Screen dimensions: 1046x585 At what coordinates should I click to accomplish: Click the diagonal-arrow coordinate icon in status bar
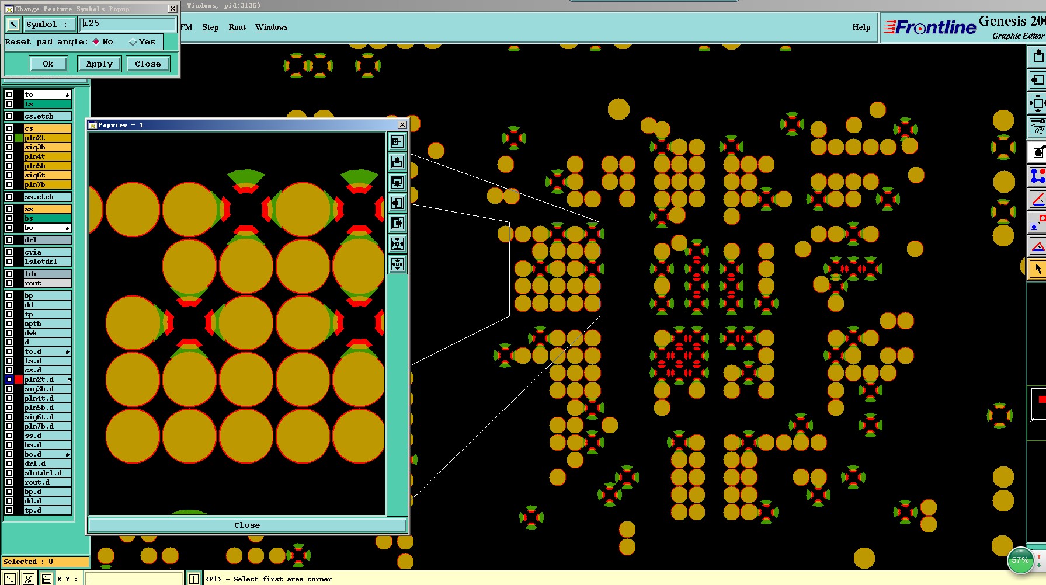point(10,579)
